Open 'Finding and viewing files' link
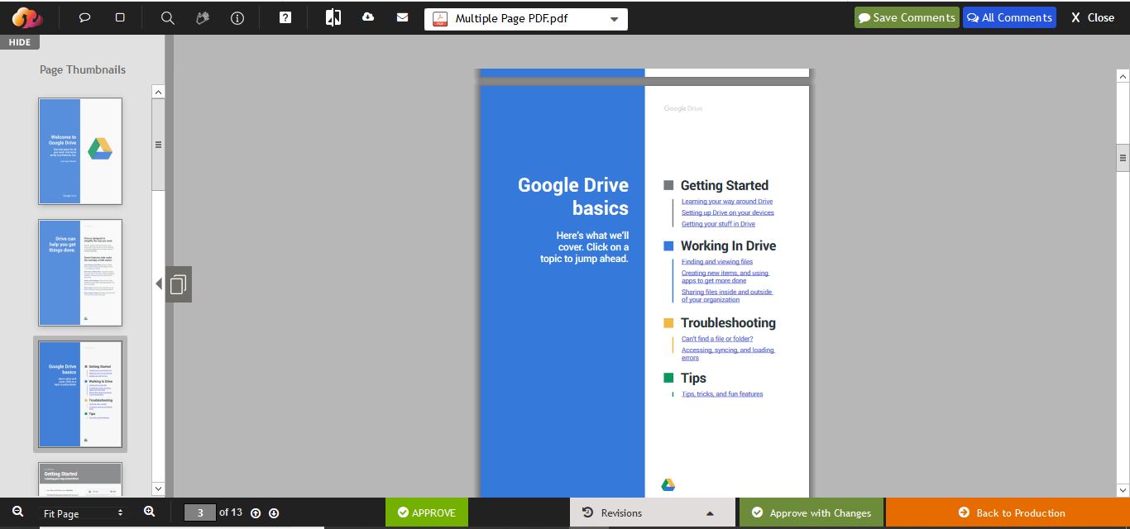This screenshot has height=529, width=1130. (x=717, y=262)
